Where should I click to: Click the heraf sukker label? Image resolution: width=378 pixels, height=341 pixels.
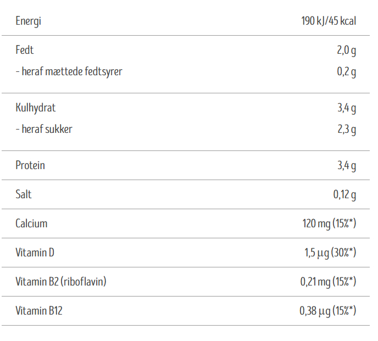[44, 129]
